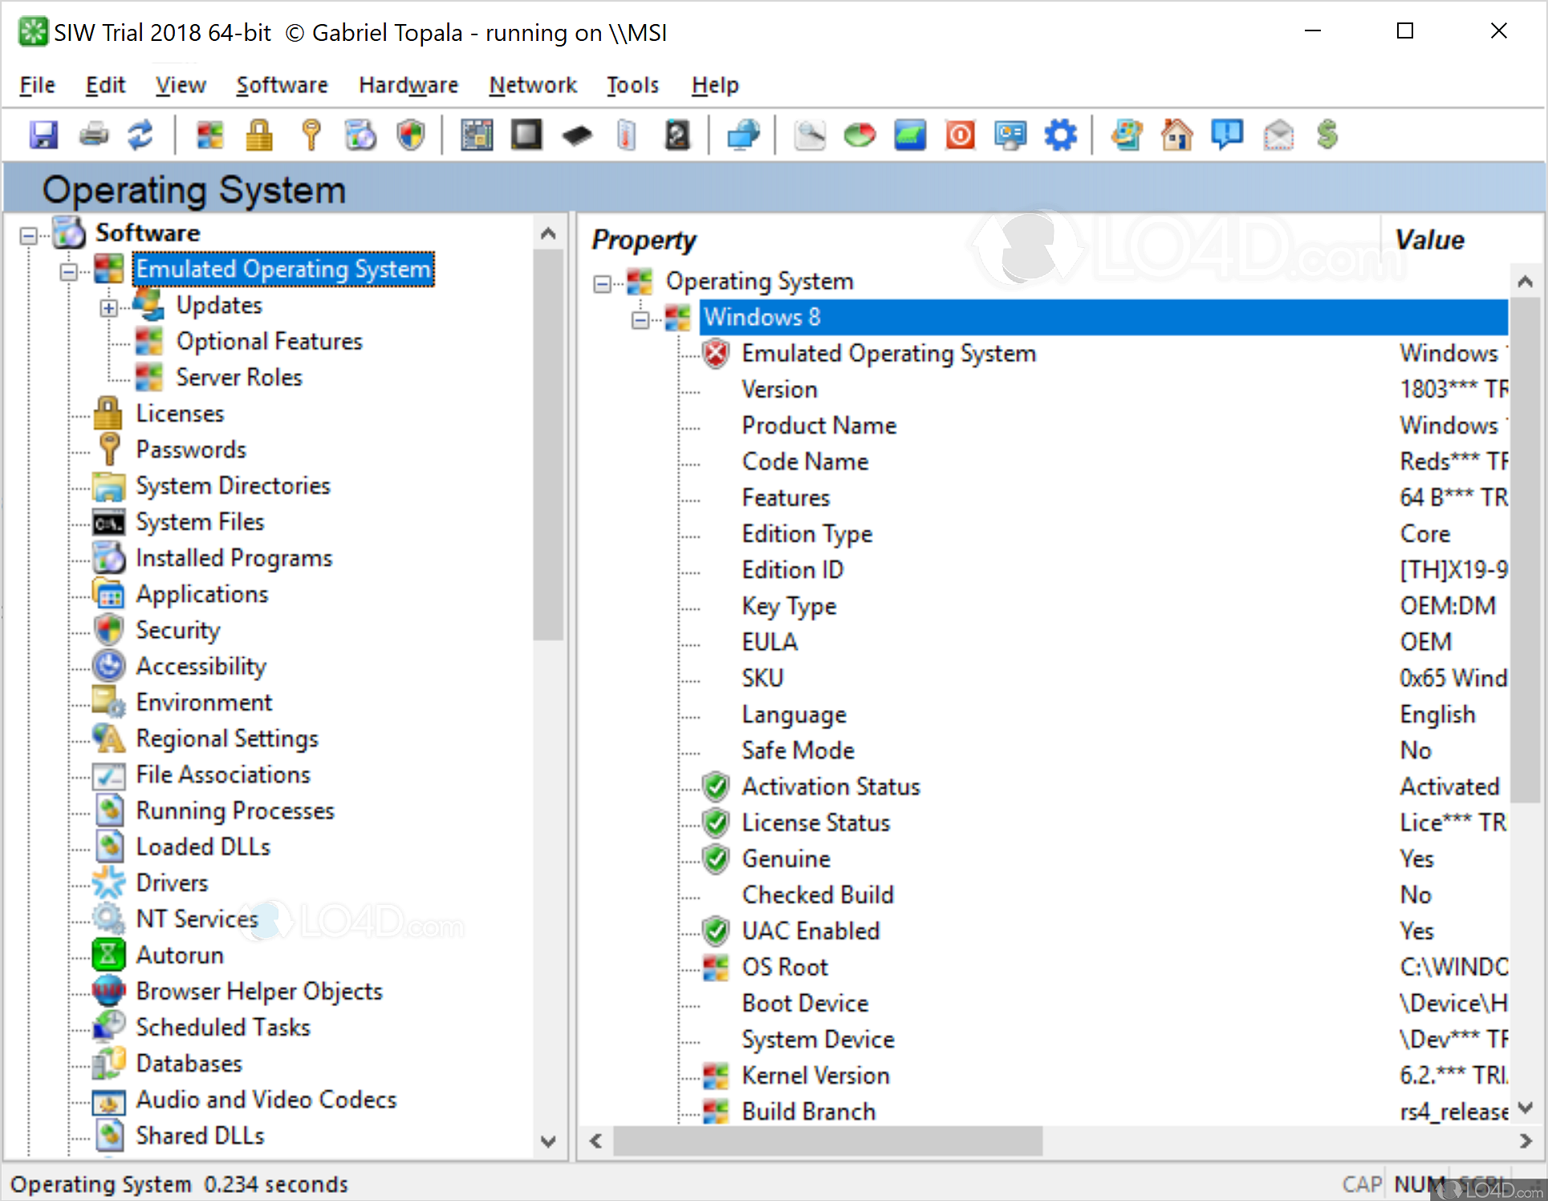Click the pie chart toolbar icon
1548x1201 pixels.
point(859,135)
